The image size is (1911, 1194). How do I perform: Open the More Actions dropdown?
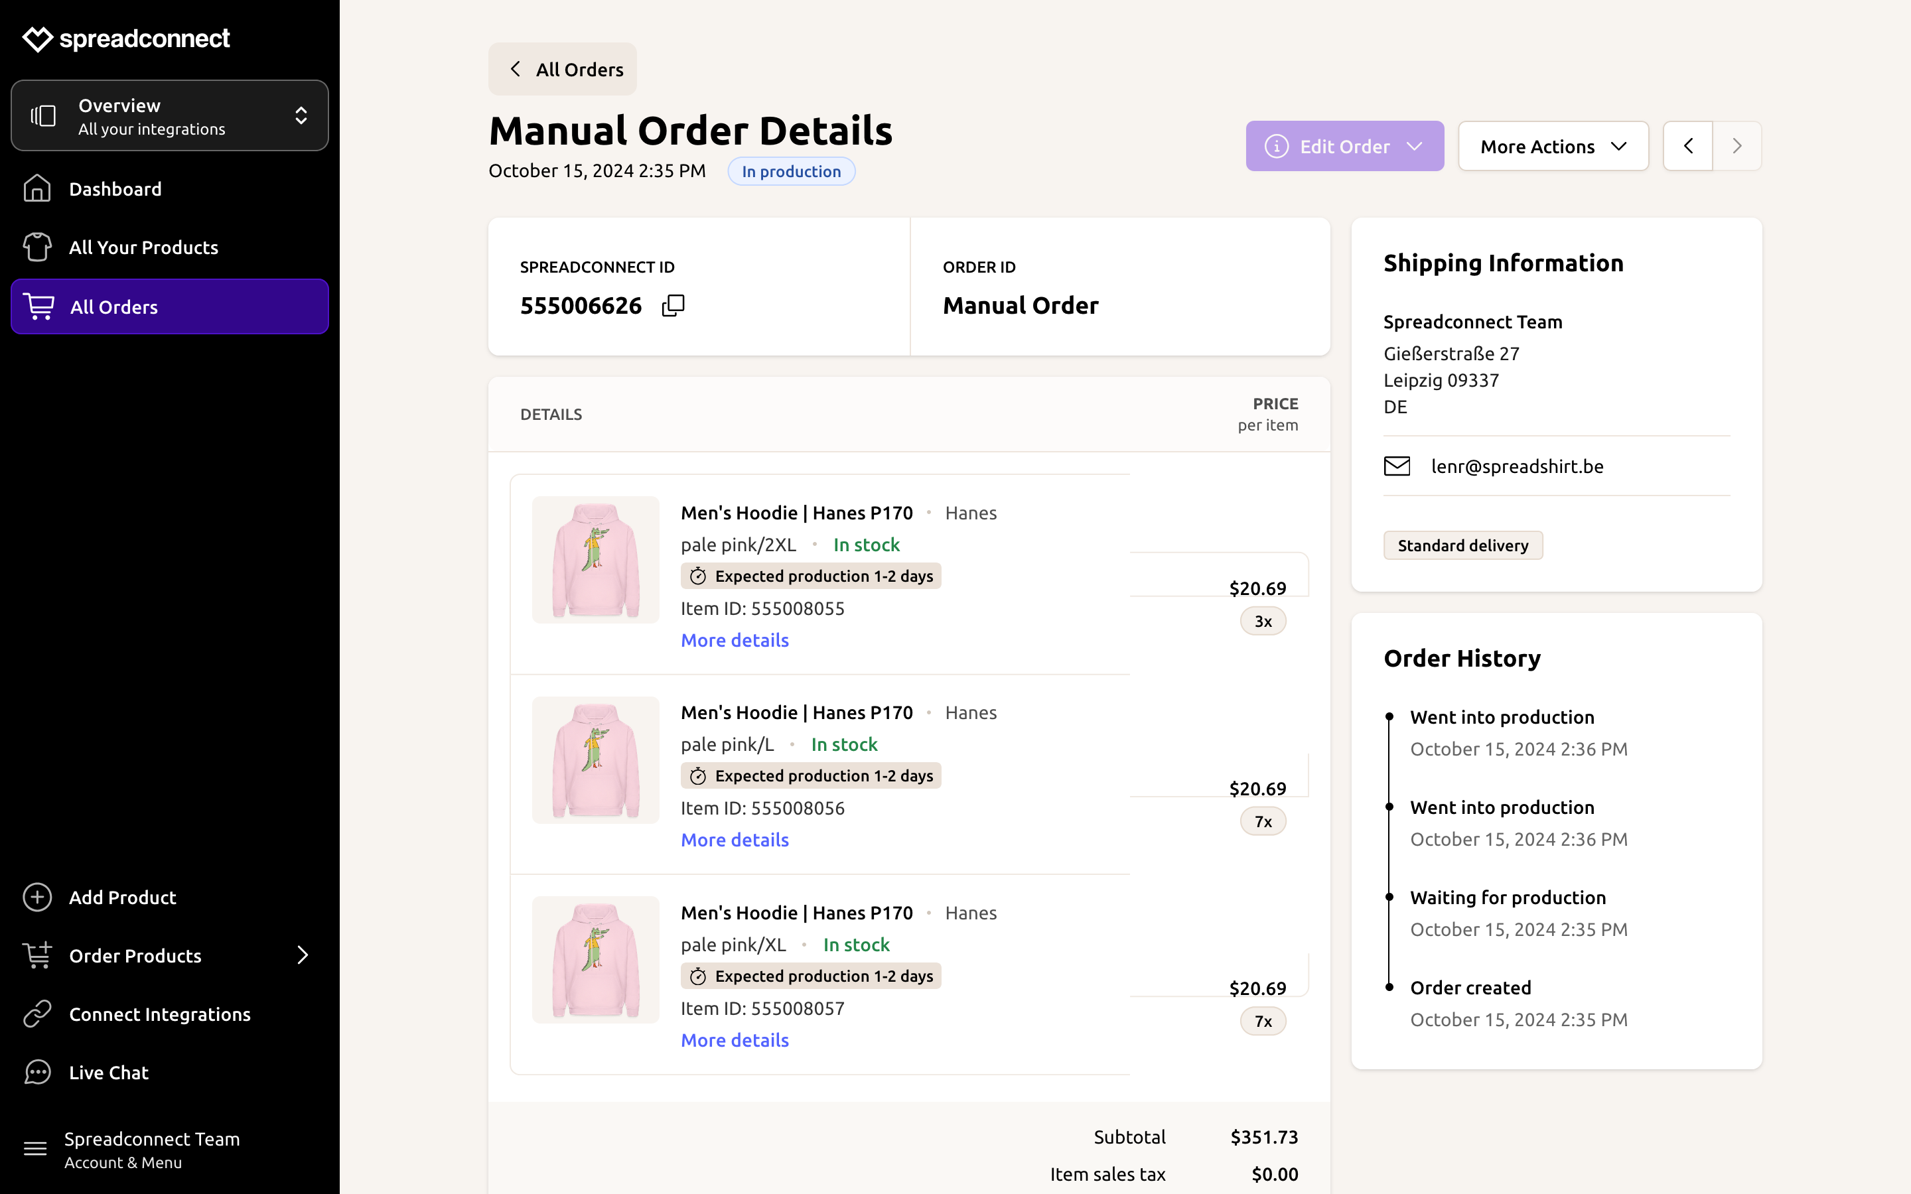[1553, 146]
